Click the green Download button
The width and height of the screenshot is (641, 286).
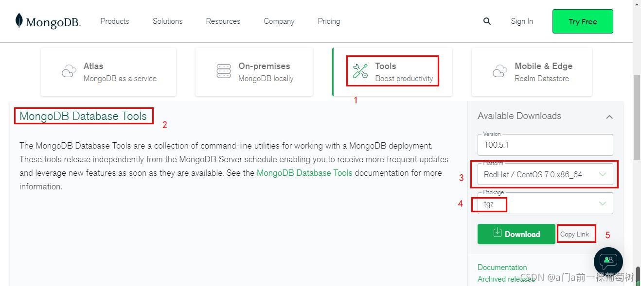[x=516, y=234]
